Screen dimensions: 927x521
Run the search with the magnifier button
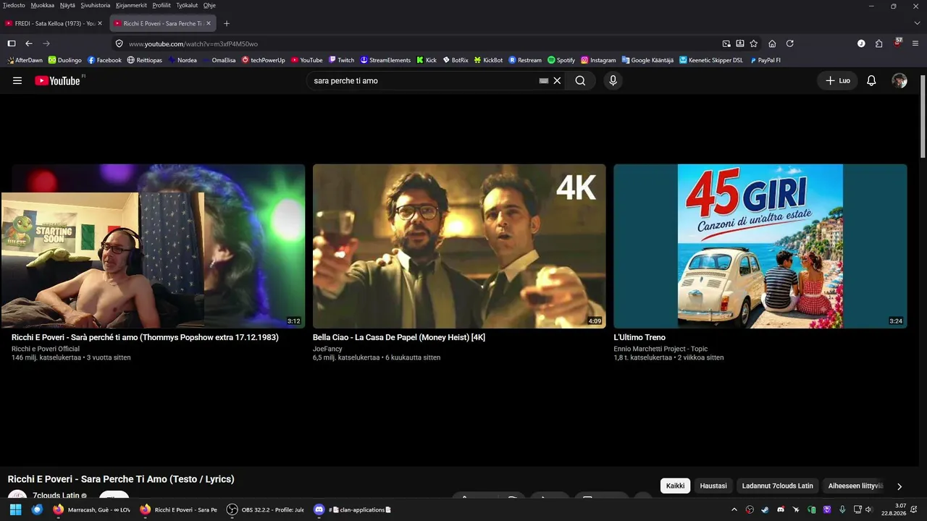580,81
